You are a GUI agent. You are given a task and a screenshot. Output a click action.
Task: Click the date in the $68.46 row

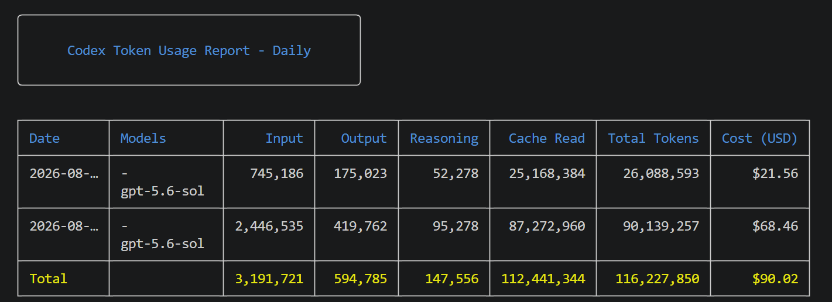[64, 226]
